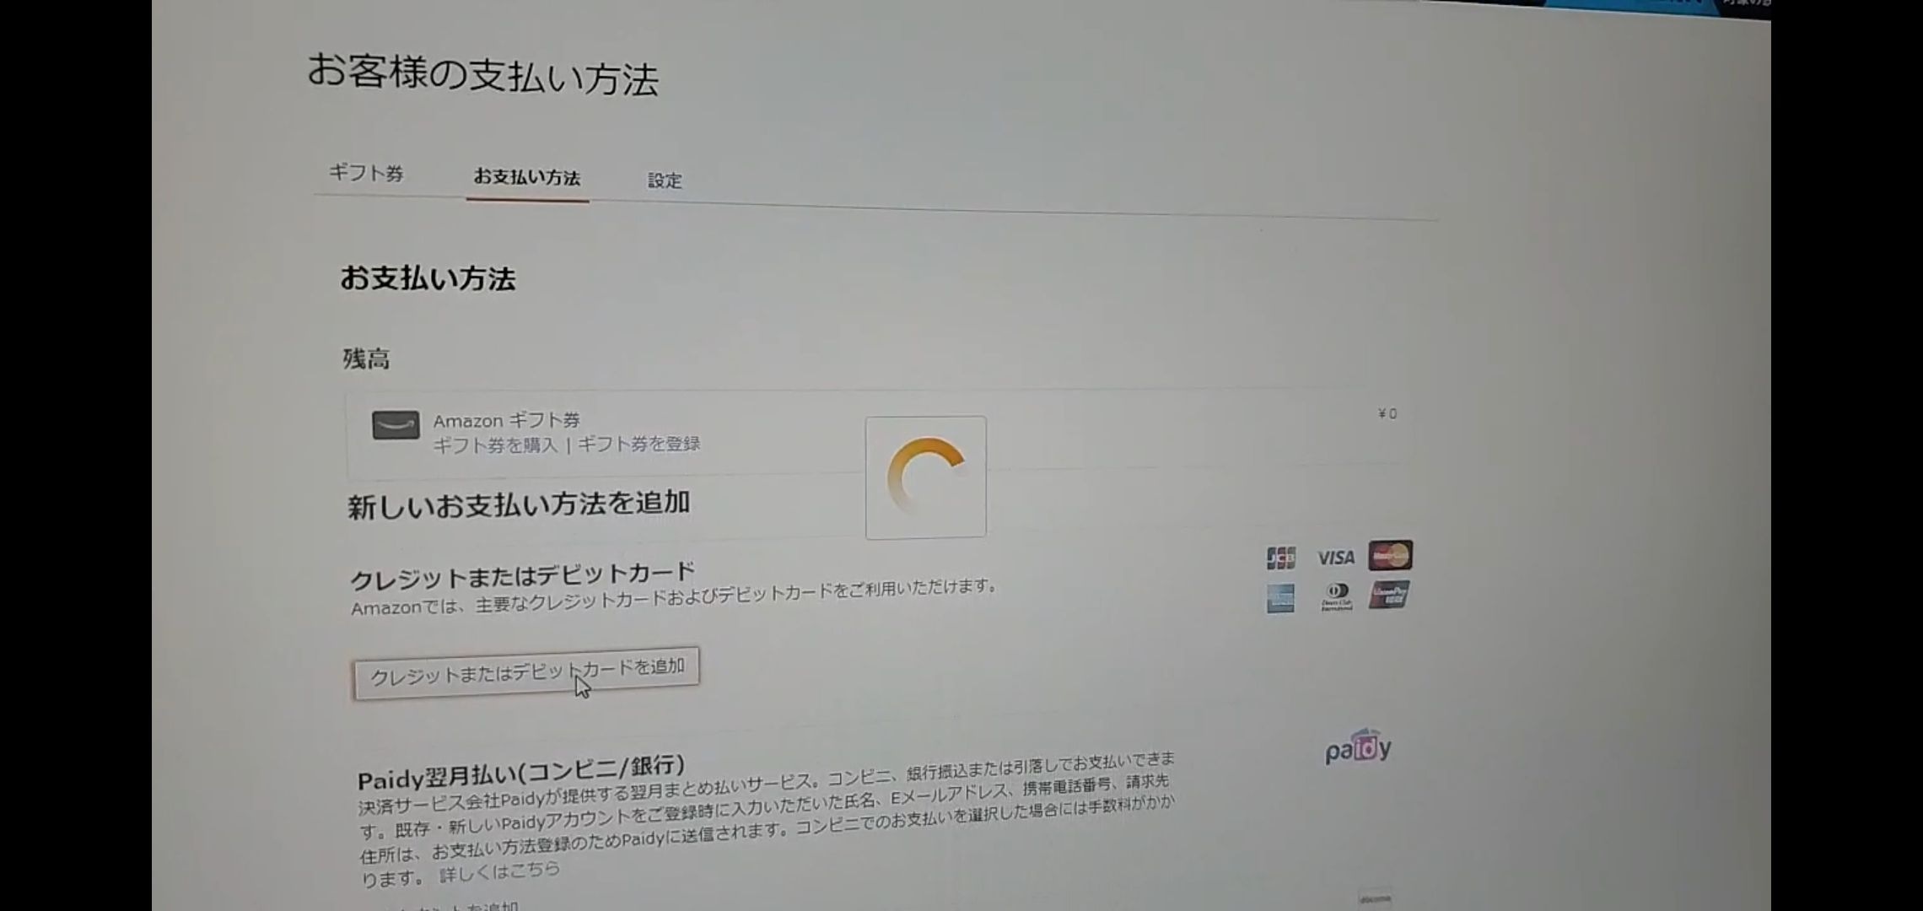The width and height of the screenshot is (1923, 911).
Task: Click the Paidy logo
Action: 1358,747
